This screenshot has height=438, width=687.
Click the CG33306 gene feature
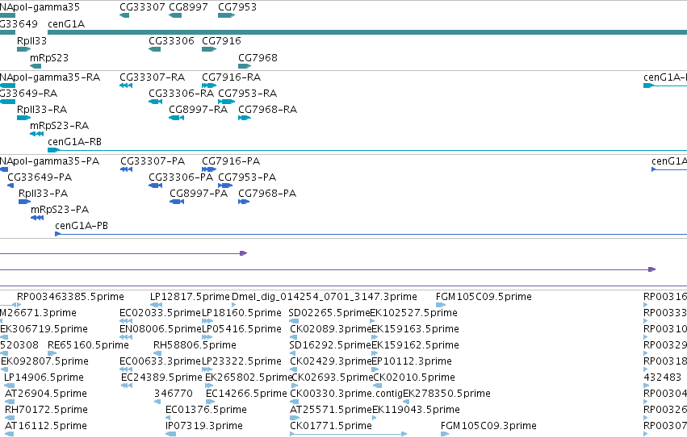tap(155, 49)
